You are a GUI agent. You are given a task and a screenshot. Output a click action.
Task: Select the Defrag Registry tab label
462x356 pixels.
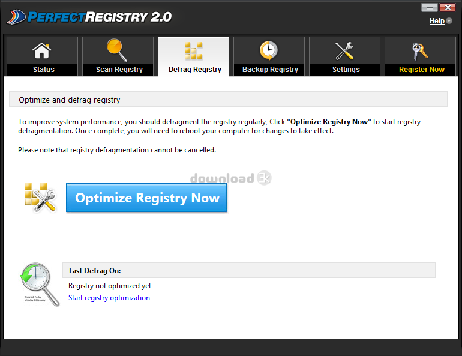(195, 70)
